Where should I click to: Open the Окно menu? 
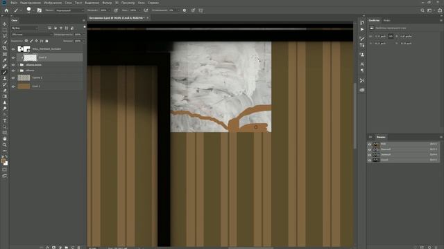click(x=141, y=3)
